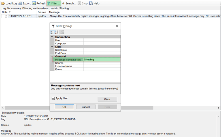
Task: Click the Stop toolbar button
Action: [83, 3]
